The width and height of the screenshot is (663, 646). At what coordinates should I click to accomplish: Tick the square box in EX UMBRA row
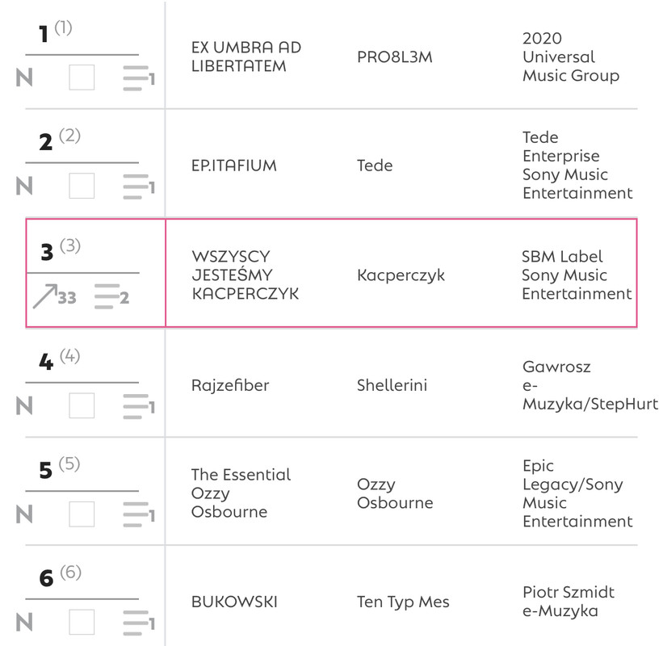coord(82,78)
